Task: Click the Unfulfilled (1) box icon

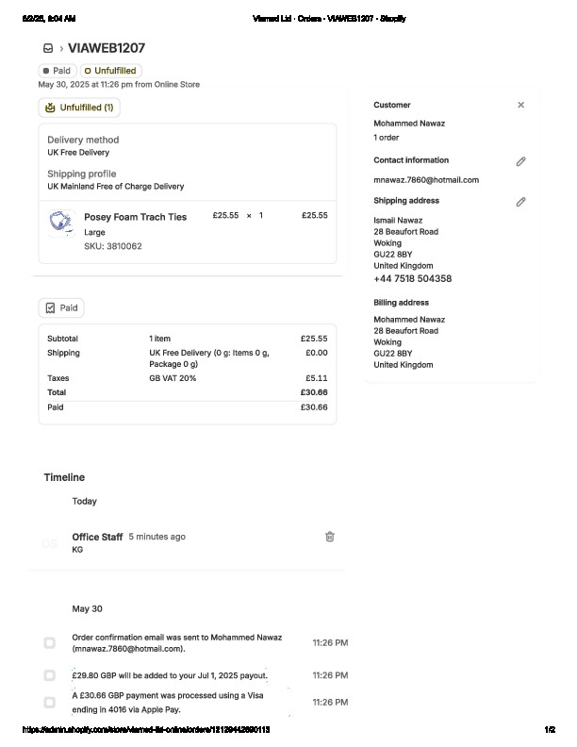Action: point(51,108)
